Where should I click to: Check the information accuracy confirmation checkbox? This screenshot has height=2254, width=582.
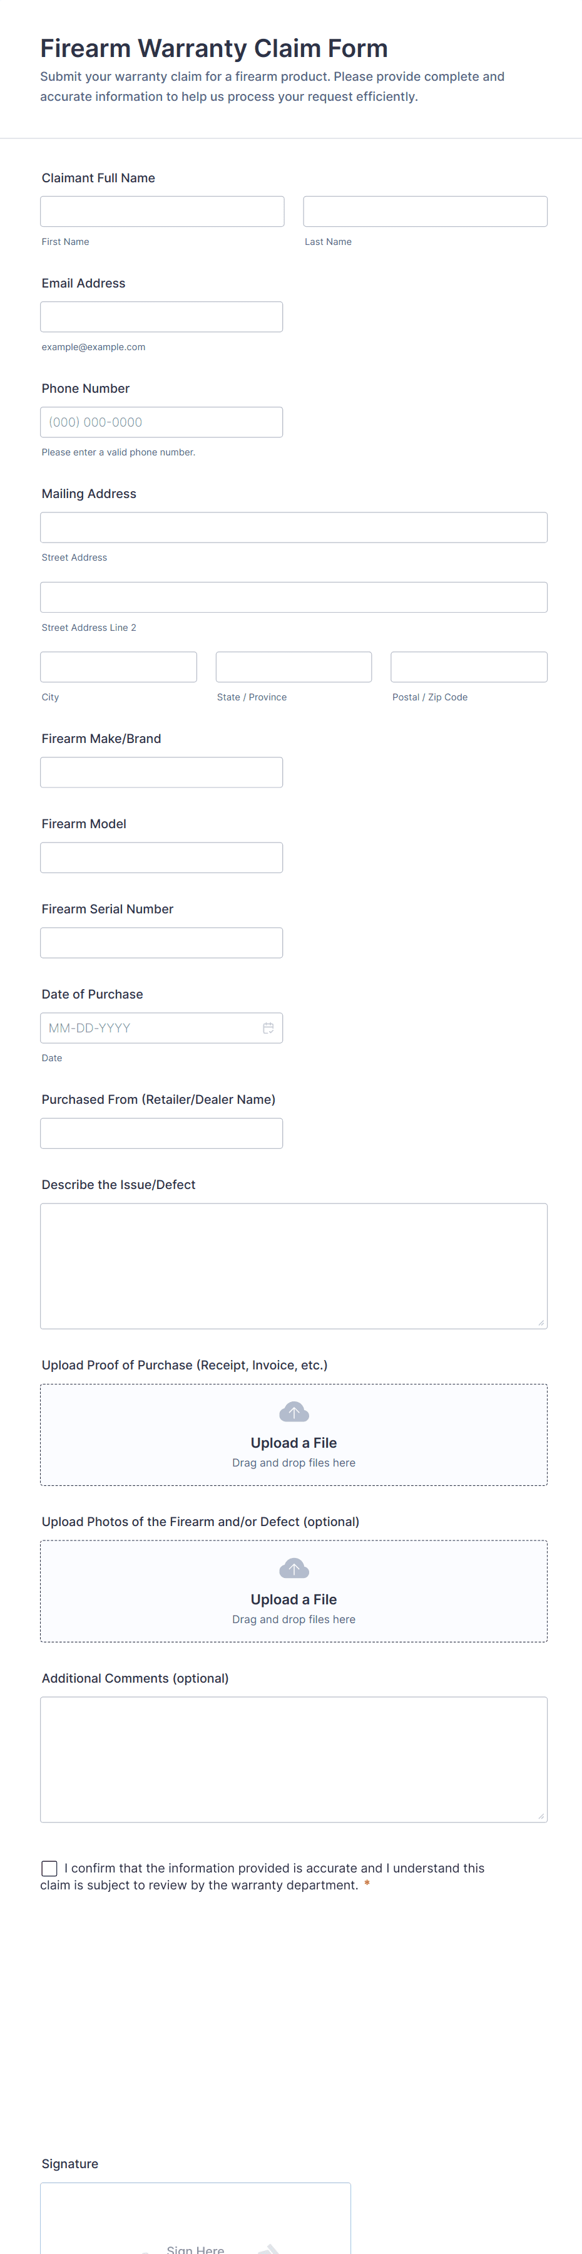tap(50, 1868)
